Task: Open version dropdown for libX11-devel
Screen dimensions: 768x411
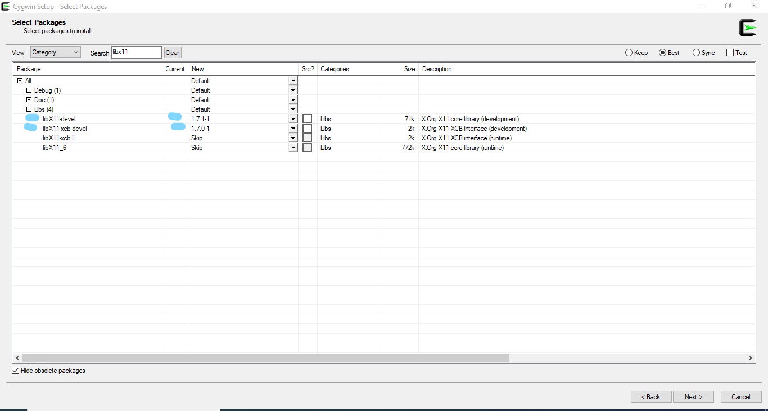Action: click(293, 119)
